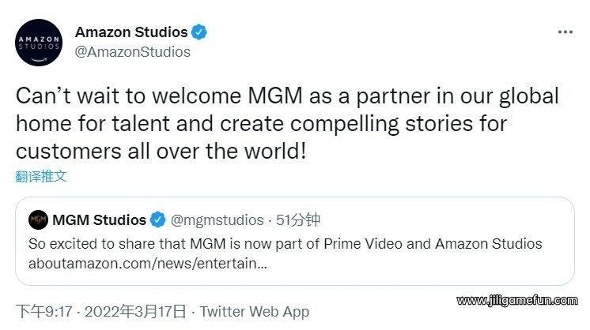Viewport: 590px width, 330px height.
Task: Open the aboutamazon.com news link
Action: click(x=147, y=263)
